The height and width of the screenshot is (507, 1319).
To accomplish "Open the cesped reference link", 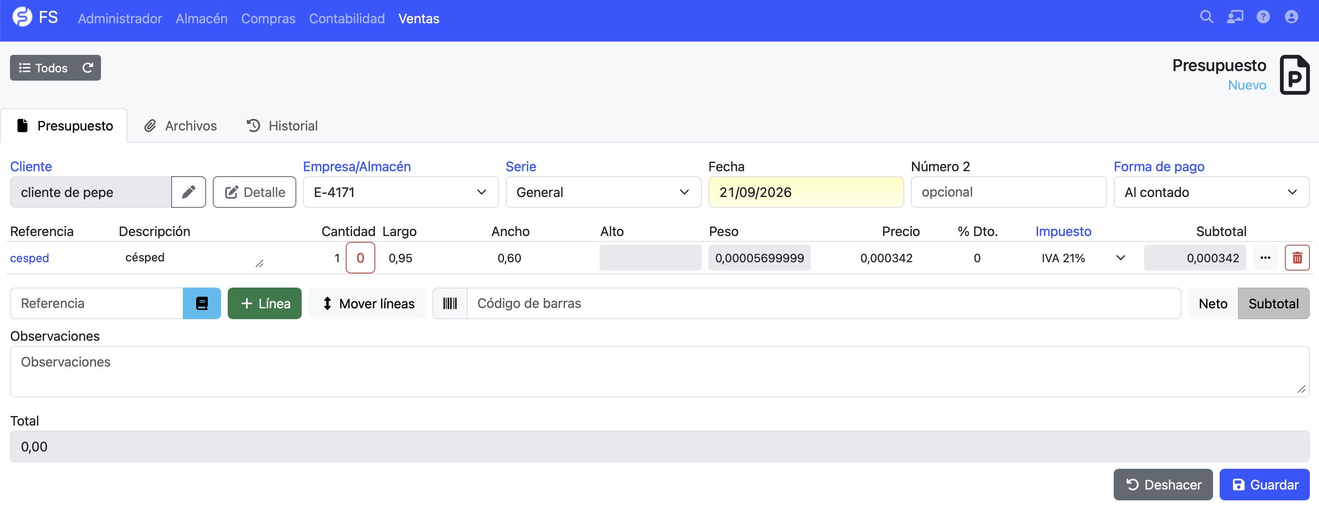I will point(30,258).
